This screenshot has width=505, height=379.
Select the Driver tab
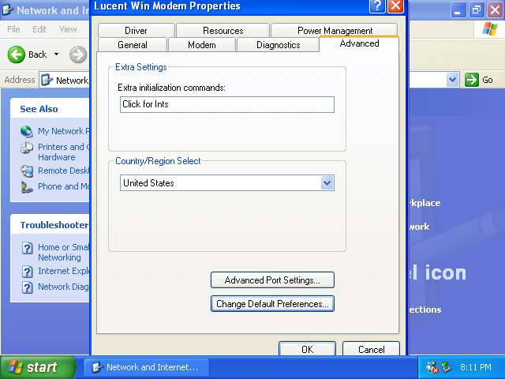[136, 31]
